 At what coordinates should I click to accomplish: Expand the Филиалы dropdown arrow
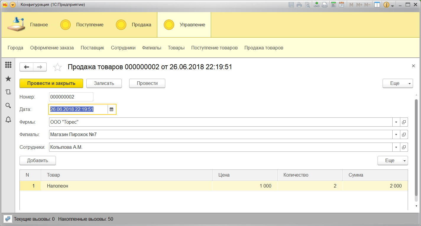click(x=396, y=135)
